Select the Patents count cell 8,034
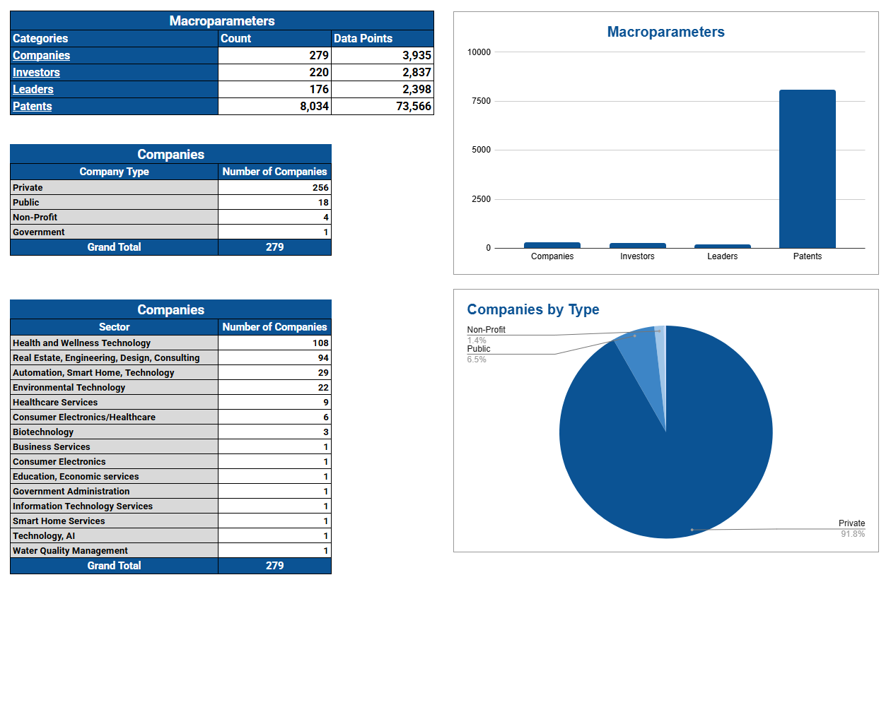The image size is (891, 724). 274,107
